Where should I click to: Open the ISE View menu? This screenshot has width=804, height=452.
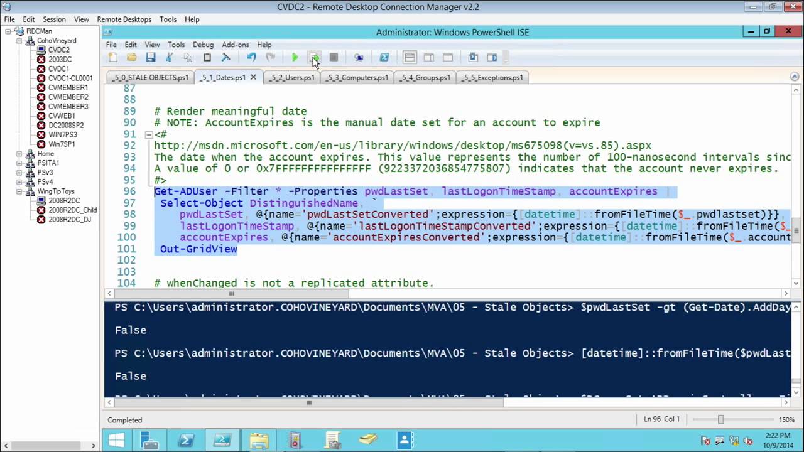point(152,45)
